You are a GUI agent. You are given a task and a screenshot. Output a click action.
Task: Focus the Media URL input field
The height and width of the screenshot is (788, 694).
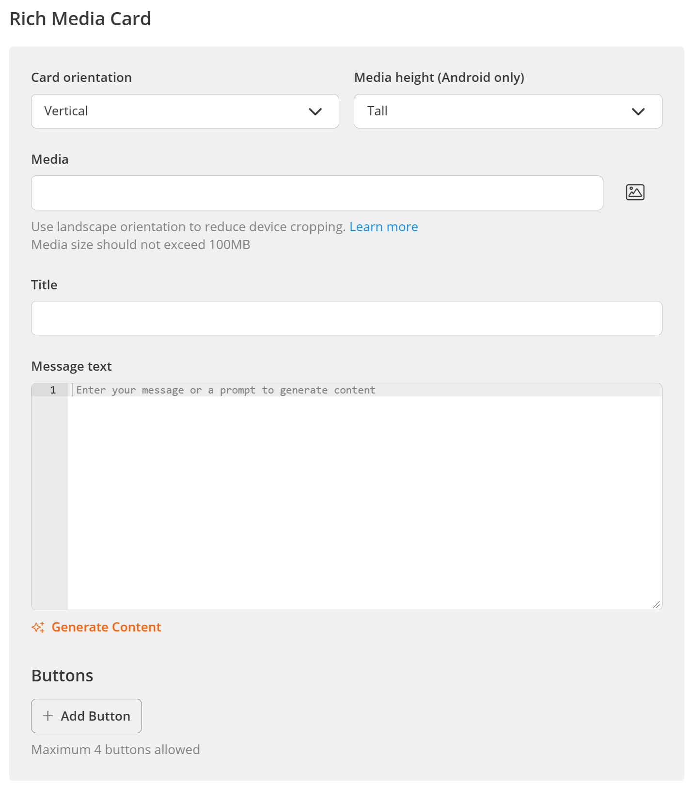(317, 193)
